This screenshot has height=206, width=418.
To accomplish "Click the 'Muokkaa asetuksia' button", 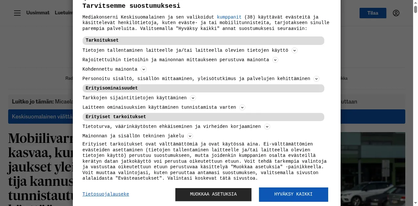I will [213, 194].
